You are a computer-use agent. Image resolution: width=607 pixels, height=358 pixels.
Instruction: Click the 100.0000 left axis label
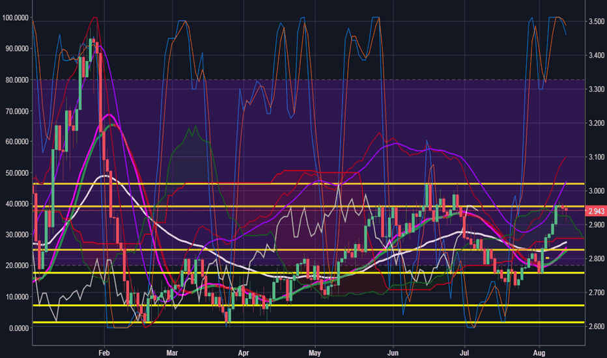(15, 18)
